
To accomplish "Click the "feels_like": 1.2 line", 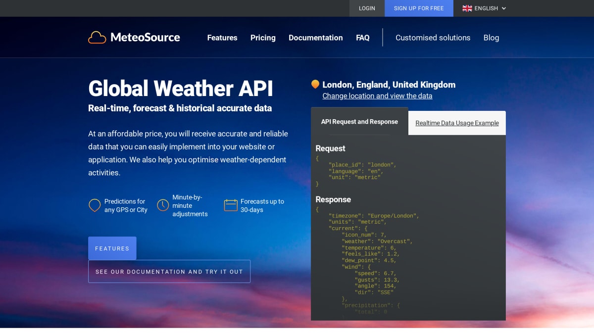I will (370, 254).
